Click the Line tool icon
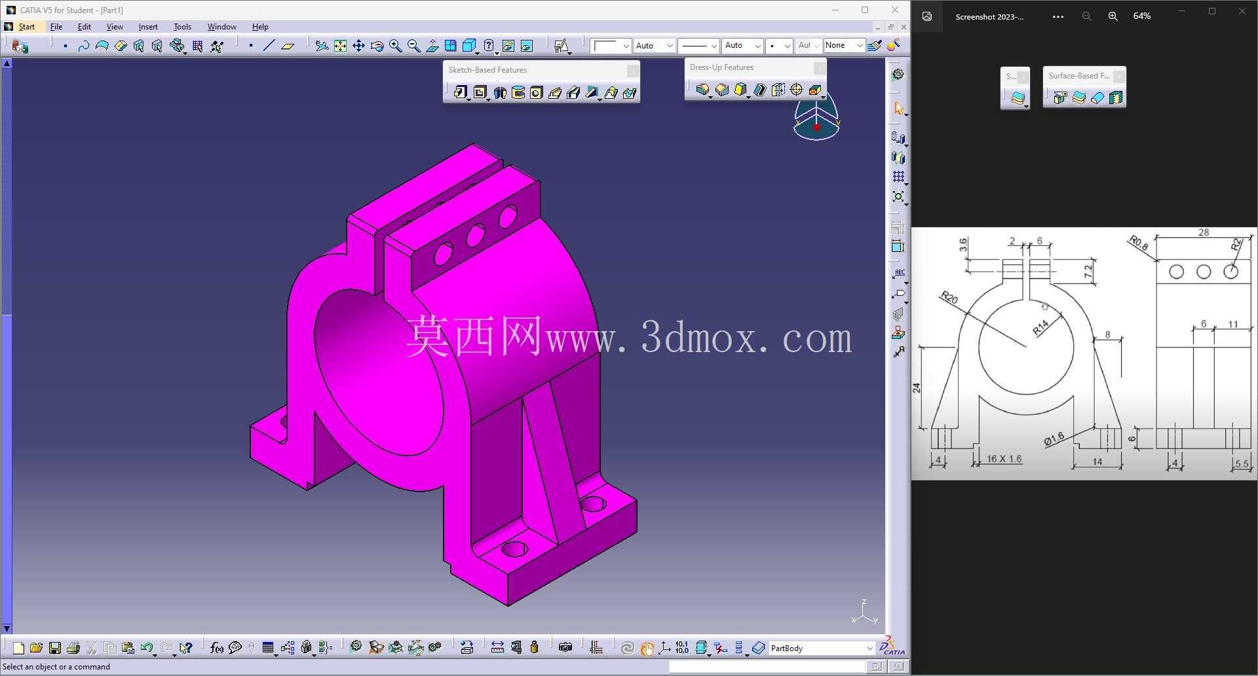Viewport: 1258px width, 676px height. (269, 45)
